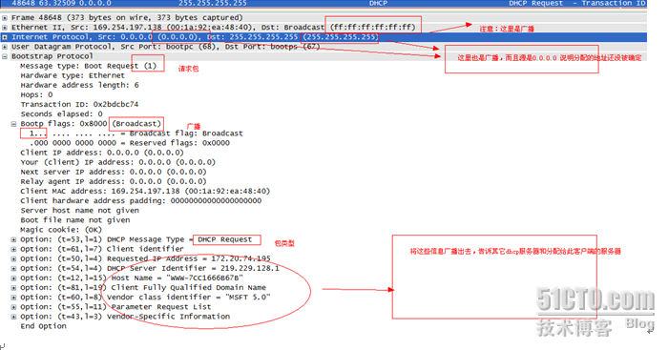668x350 pixels.
Task: Select packet row 48648 in packet list
Action: tap(324, 3)
